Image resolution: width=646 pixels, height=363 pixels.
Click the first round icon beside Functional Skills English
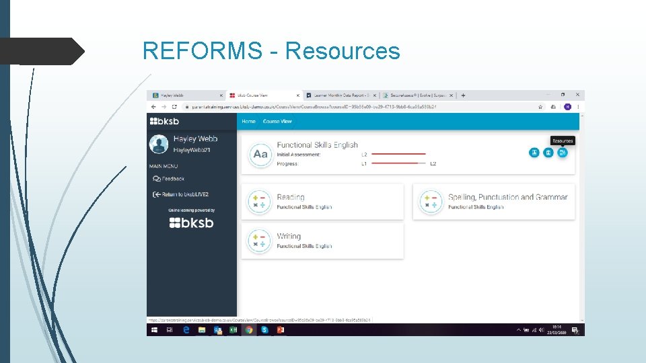click(x=534, y=153)
